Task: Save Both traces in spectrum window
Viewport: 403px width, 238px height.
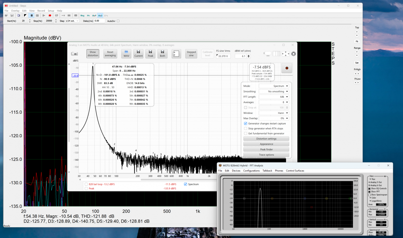Action: pyautogui.click(x=162, y=54)
